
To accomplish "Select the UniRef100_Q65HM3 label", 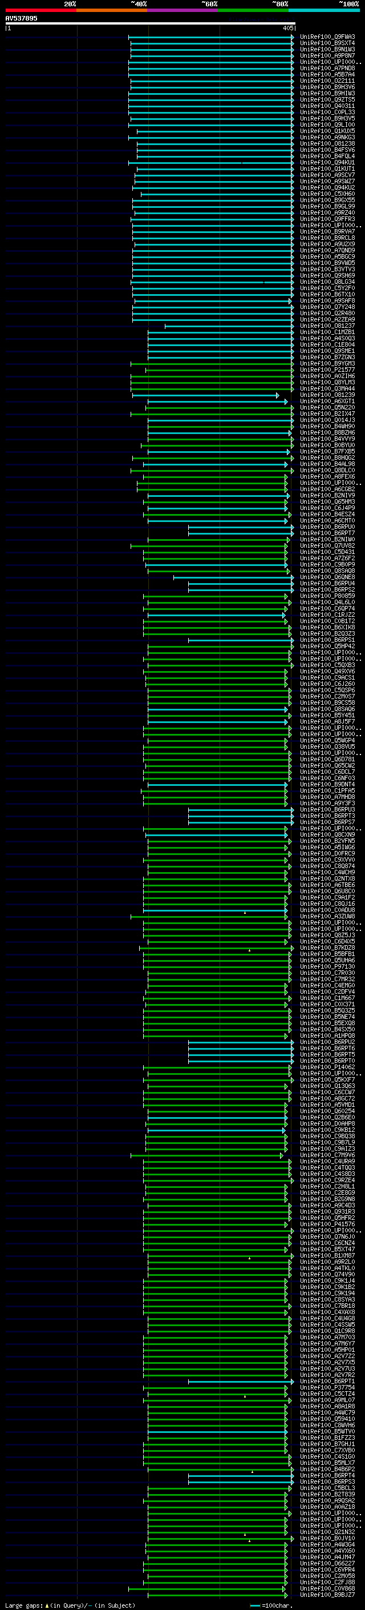I will (327, 501).
